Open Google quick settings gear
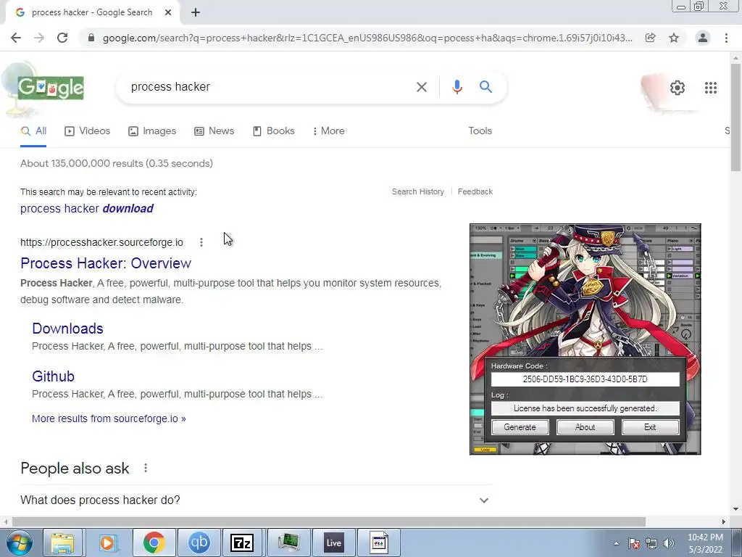Image resolution: width=742 pixels, height=557 pixels. (678, 88)
